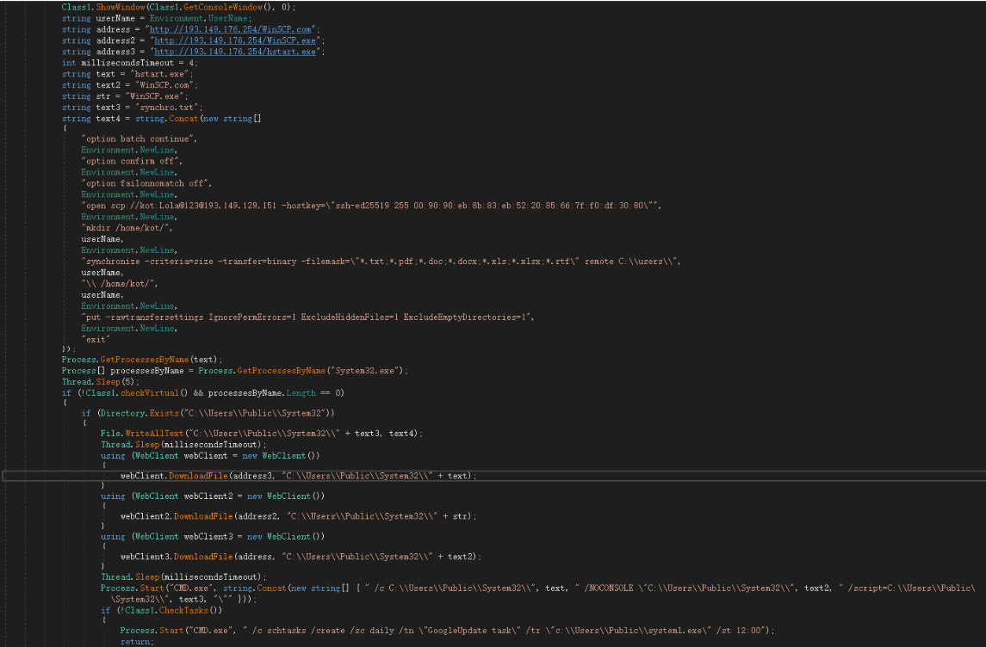986x647 pixels.
Task: Click the return statement at the bottom
Action: 137,642
